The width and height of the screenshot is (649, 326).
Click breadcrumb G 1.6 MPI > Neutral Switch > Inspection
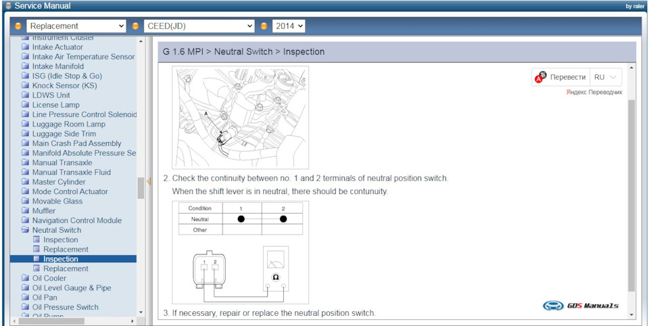pyautogui.click(x=243, y=52)
